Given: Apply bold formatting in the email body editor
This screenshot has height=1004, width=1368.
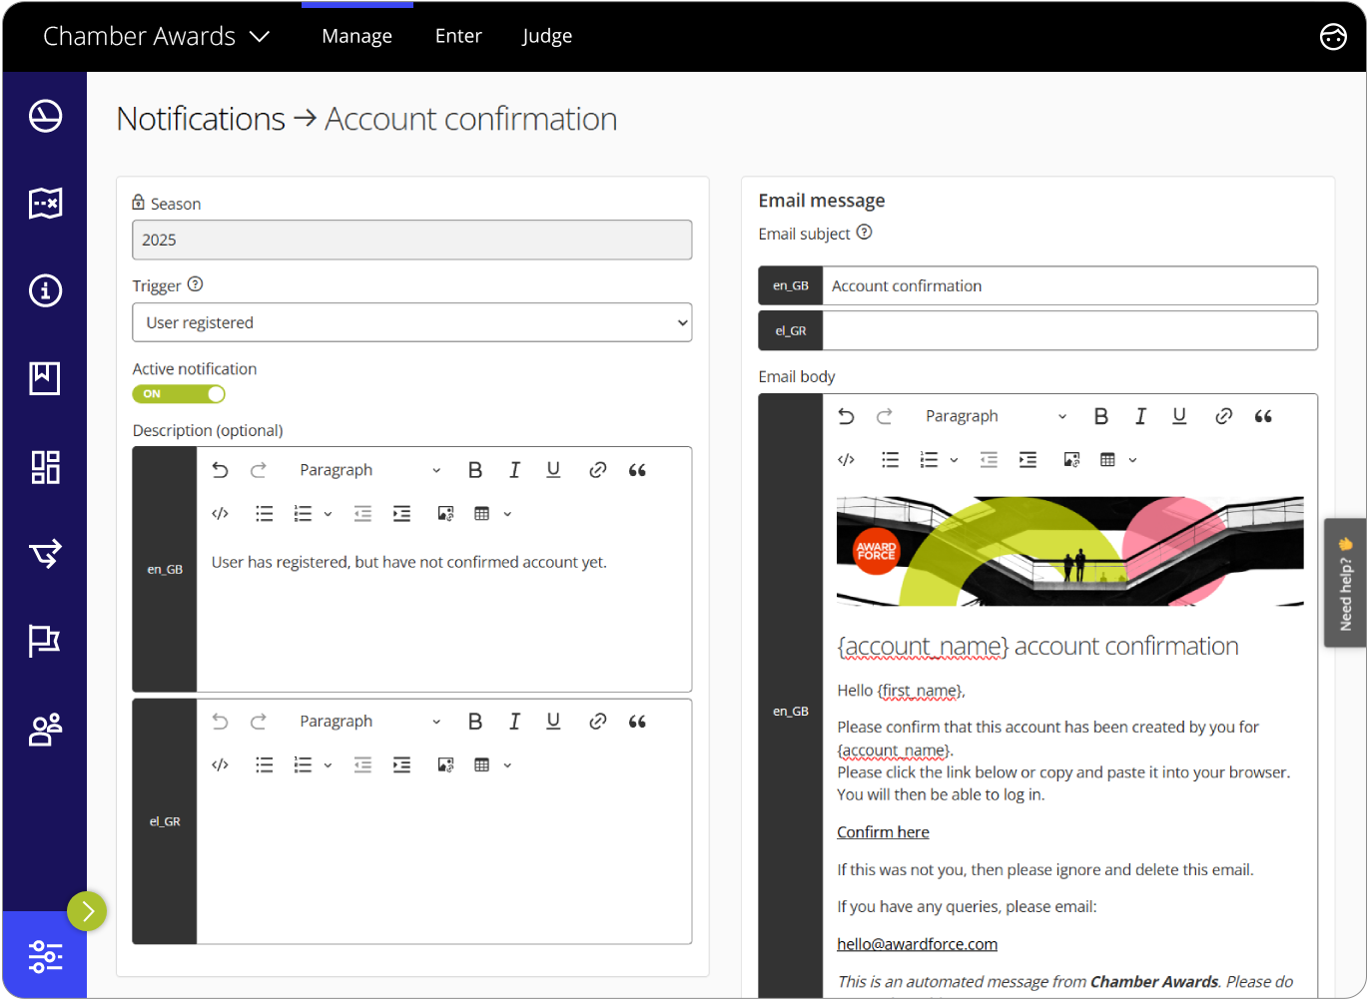Looking at the screenshot, I should pos(1101,416).
